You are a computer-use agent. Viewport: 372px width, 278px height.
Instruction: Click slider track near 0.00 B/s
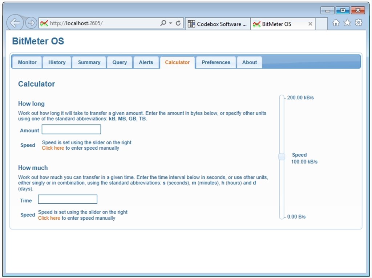click(x=282, y=216)
